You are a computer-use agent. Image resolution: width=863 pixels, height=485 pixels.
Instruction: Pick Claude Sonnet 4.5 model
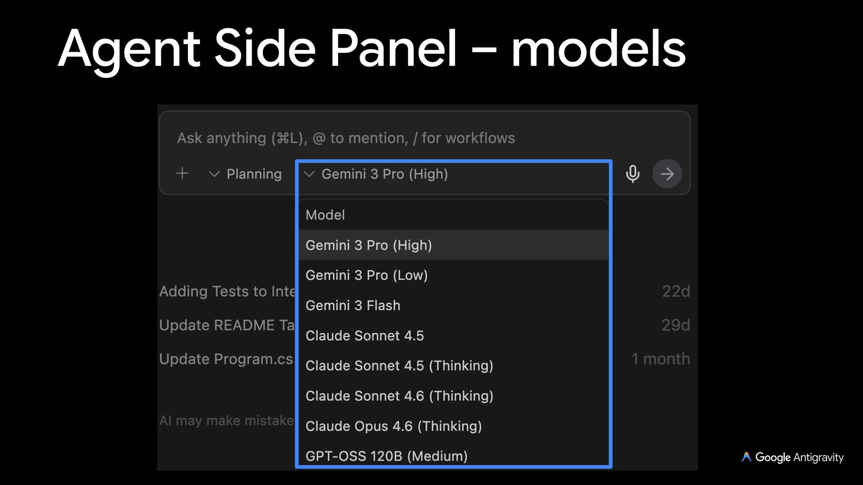click(365, 335)
